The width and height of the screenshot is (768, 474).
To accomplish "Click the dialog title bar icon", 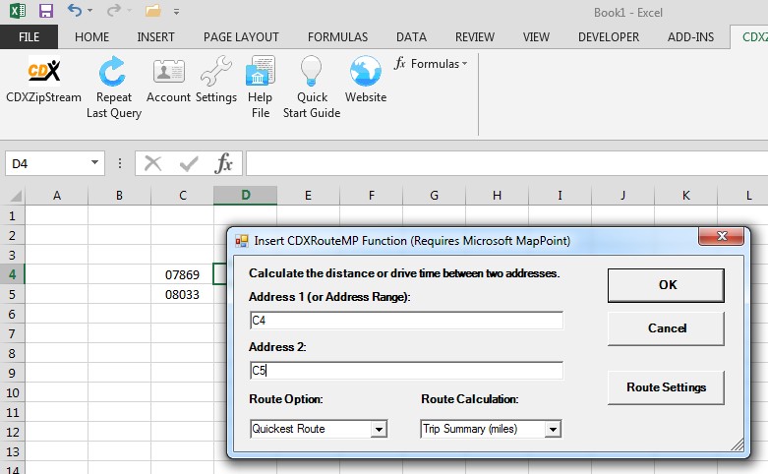I will click(242, 241).
